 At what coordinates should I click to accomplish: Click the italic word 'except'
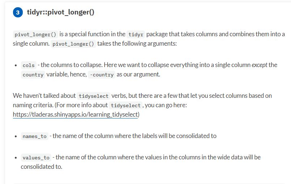[x=260, y=65]
